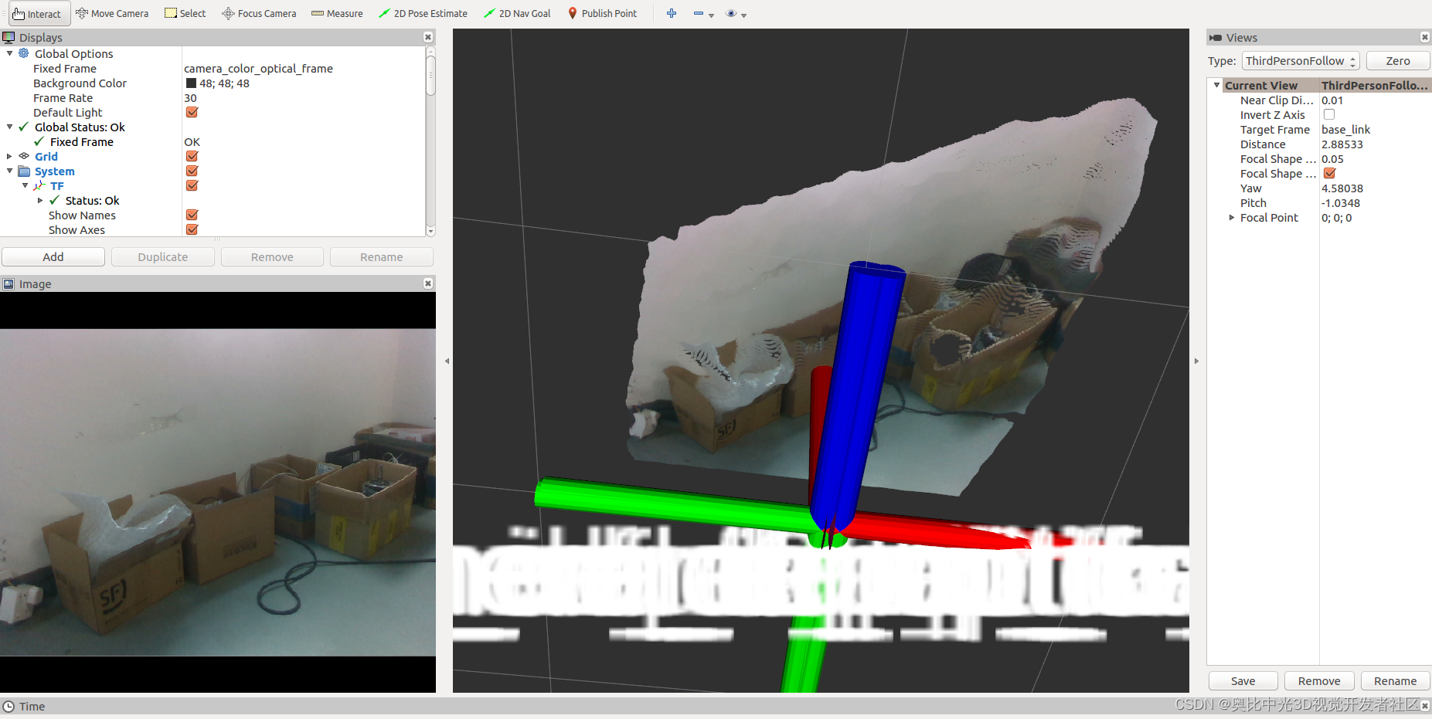Collapse the Global Status: Ok node
This screenshot has height=719, width=1432.
(9, 127)
